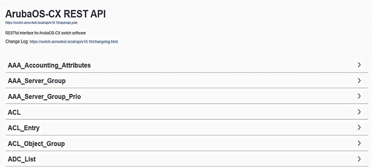Select the ADC_List section heading text
This screenshot has width=372, height=167.
(x=22, y=159)
